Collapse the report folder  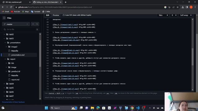[5, 59]
